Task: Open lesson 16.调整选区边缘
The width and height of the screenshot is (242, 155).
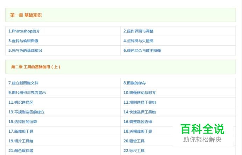Action: (138, 122)
